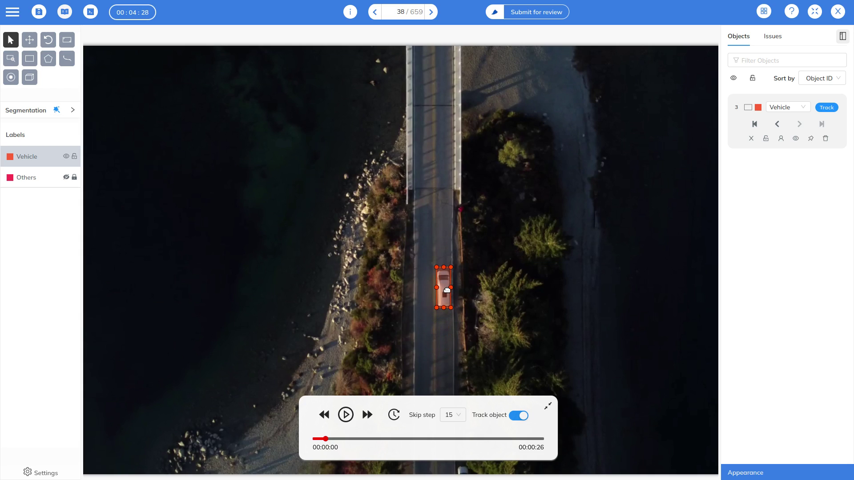Select the polyline drawing tool
The image size is (854, 480).
(67, 59)
